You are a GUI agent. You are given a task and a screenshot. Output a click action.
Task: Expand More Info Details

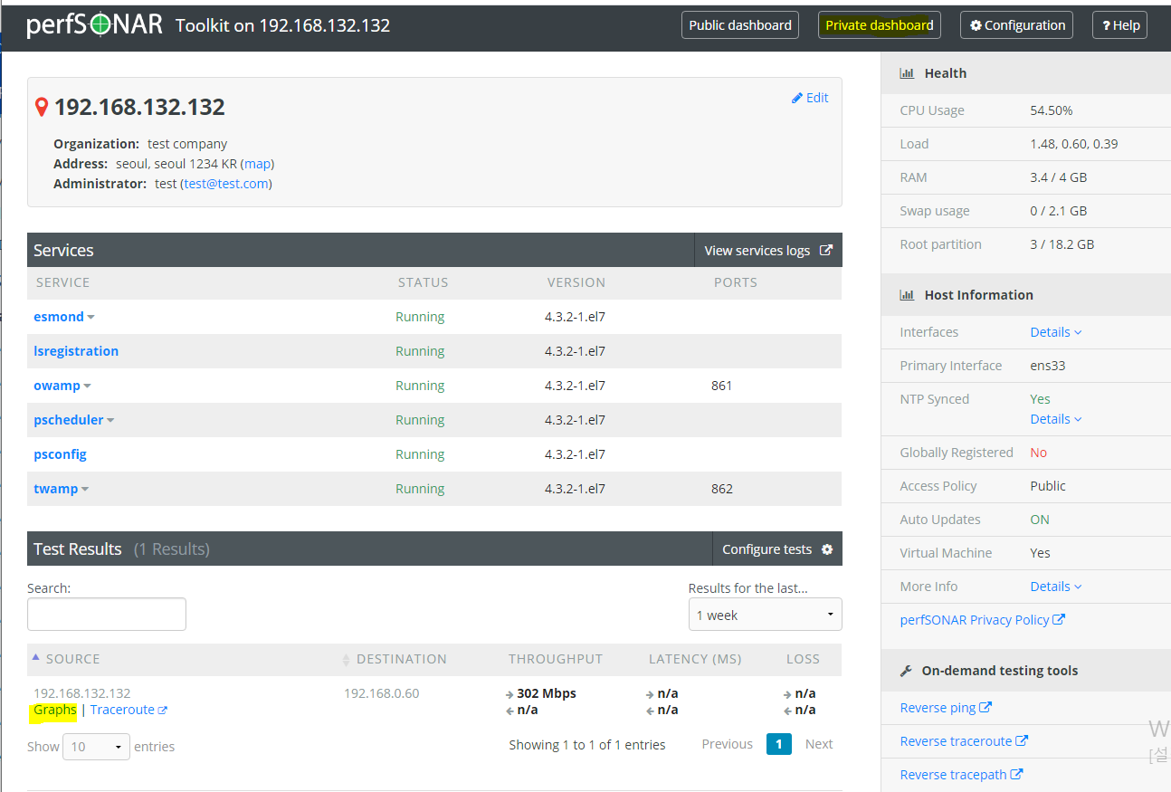(x=1056, y=587)
